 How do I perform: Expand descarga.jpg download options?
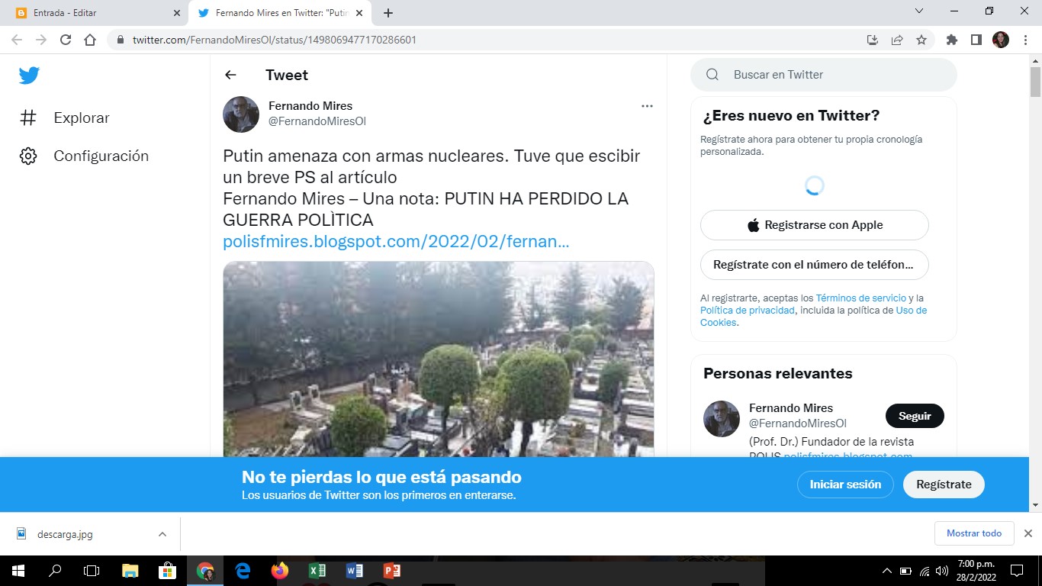(x=162, y=534)
